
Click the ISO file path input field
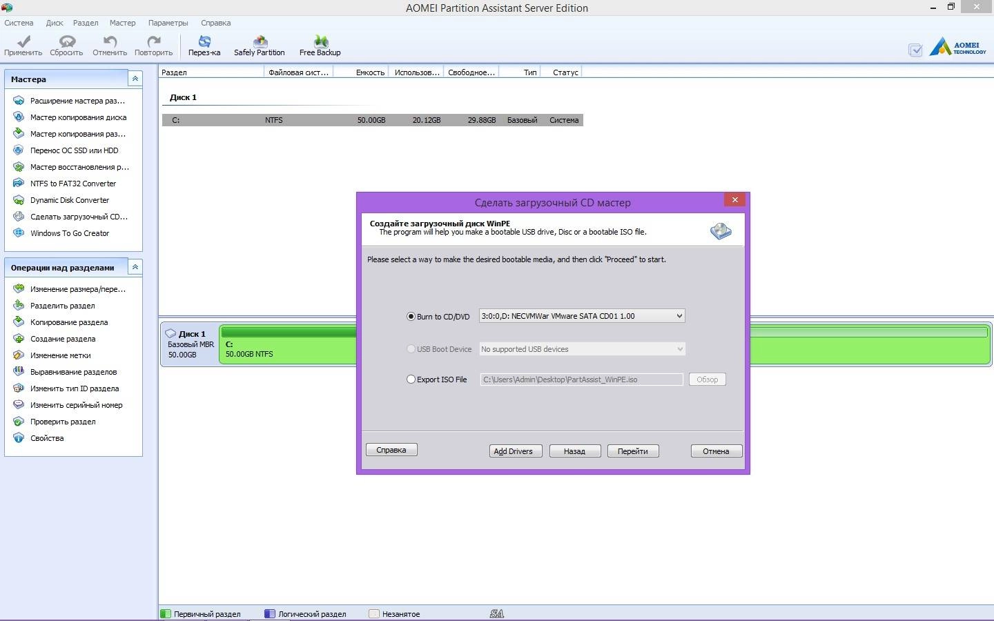(x=581, y=379)
